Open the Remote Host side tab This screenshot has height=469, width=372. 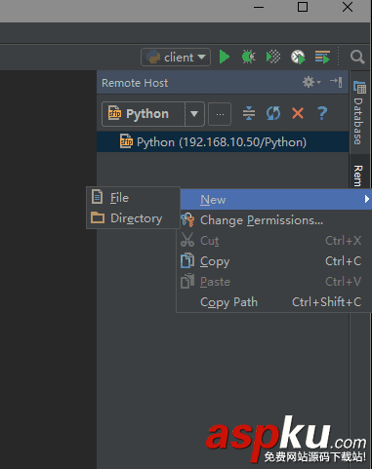click(358, 173)
